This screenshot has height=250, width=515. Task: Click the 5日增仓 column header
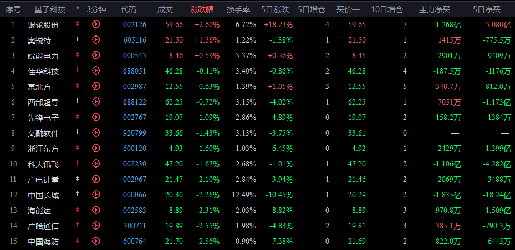coord(312,9)
